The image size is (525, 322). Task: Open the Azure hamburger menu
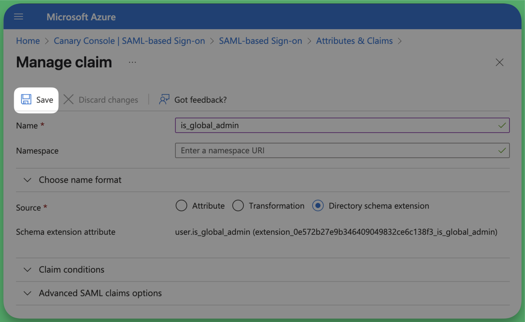(18, 17)
